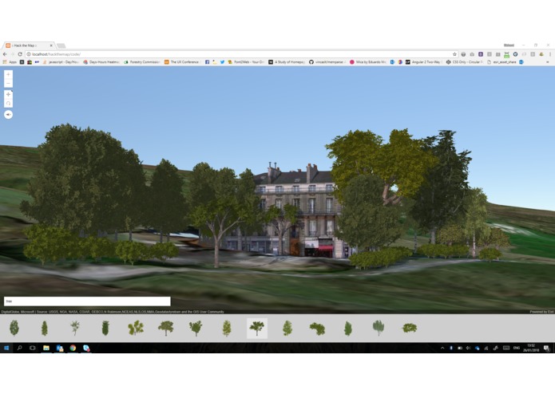Image resolution: width=555 pixels, height=394 pixels.
Task: Pick the fourth dark columnar tree model
Action: (x=105, y=328)
